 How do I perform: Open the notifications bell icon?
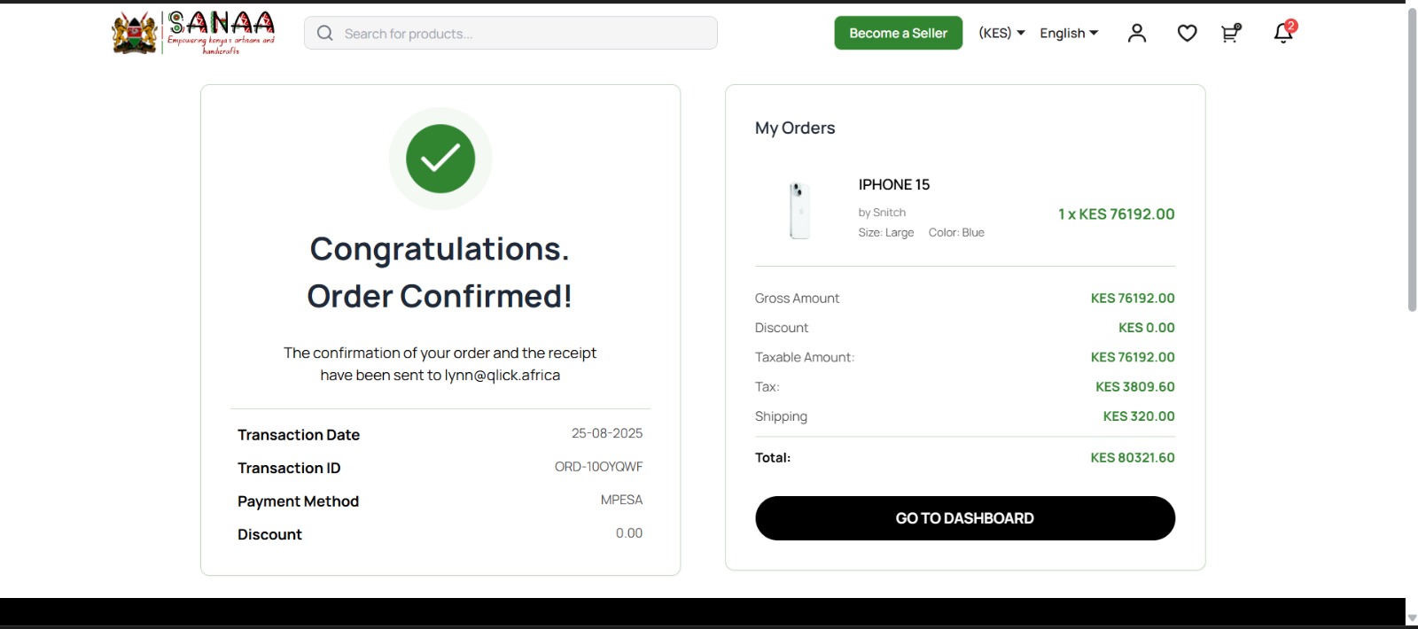[1282, 35]
